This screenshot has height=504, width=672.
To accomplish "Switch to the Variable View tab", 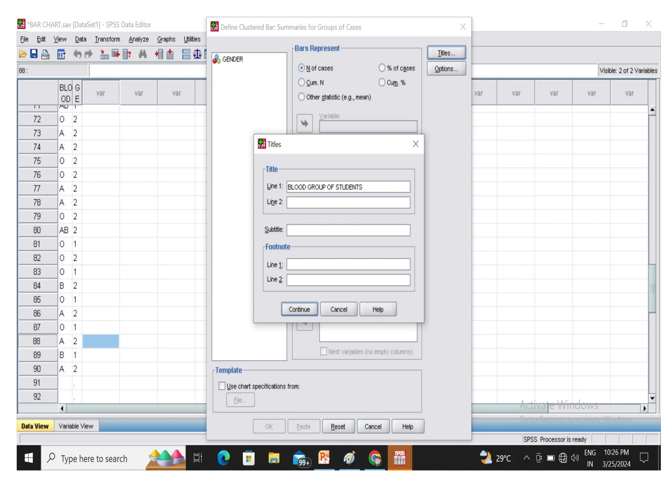I will (76, 426).
